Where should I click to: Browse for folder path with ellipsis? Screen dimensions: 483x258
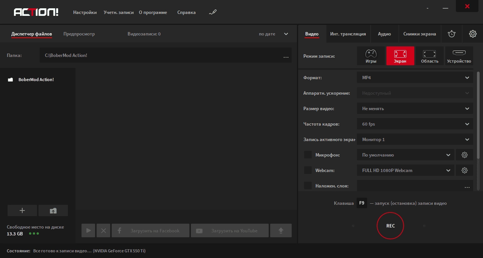[x=286, y=57]
